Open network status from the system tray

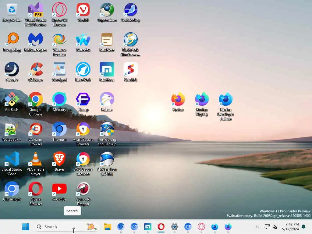click(267, 227)
